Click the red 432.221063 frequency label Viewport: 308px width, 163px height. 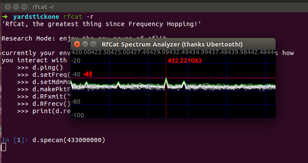(x=185, y=61)
